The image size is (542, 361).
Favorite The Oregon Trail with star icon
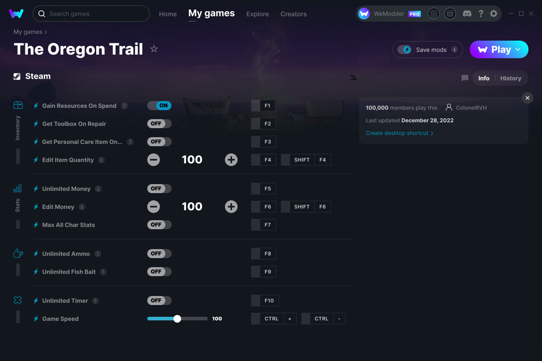pos(154,49)
